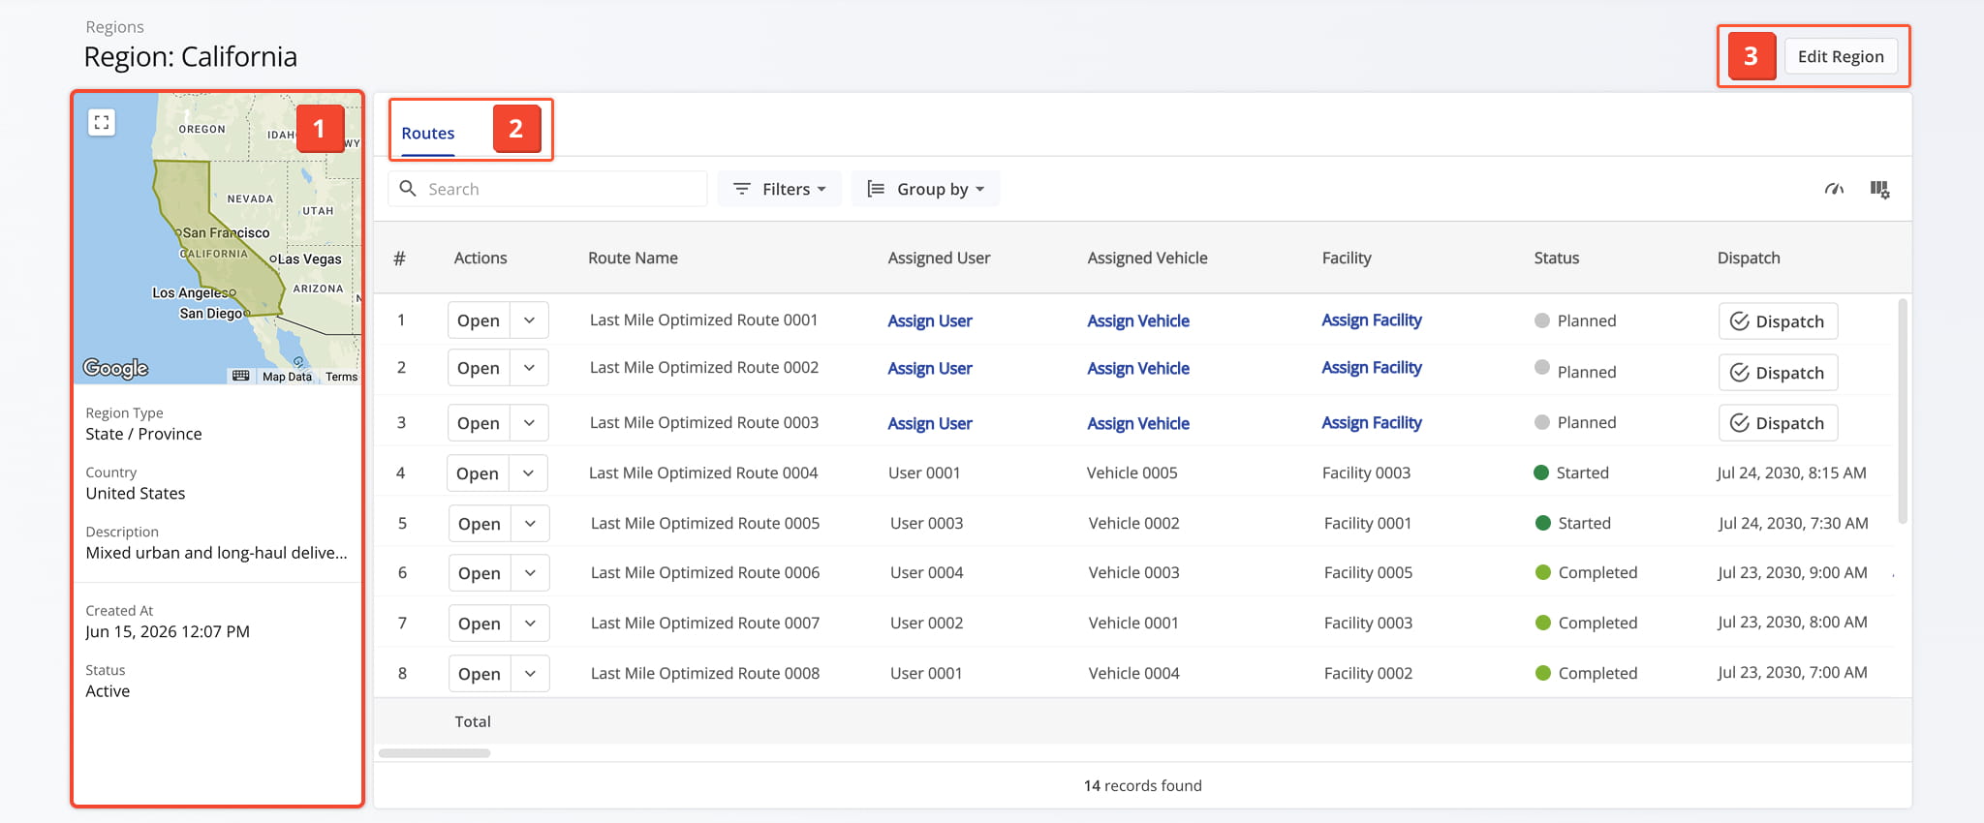This screenshot has width=1984, height=823.
Task: Click Map Data link on map
Action: [x=287, y=377]
